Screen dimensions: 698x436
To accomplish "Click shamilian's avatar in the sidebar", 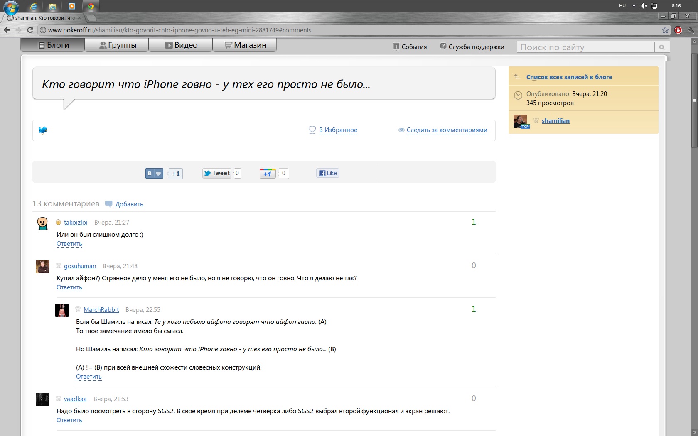I will pos(521,121).
